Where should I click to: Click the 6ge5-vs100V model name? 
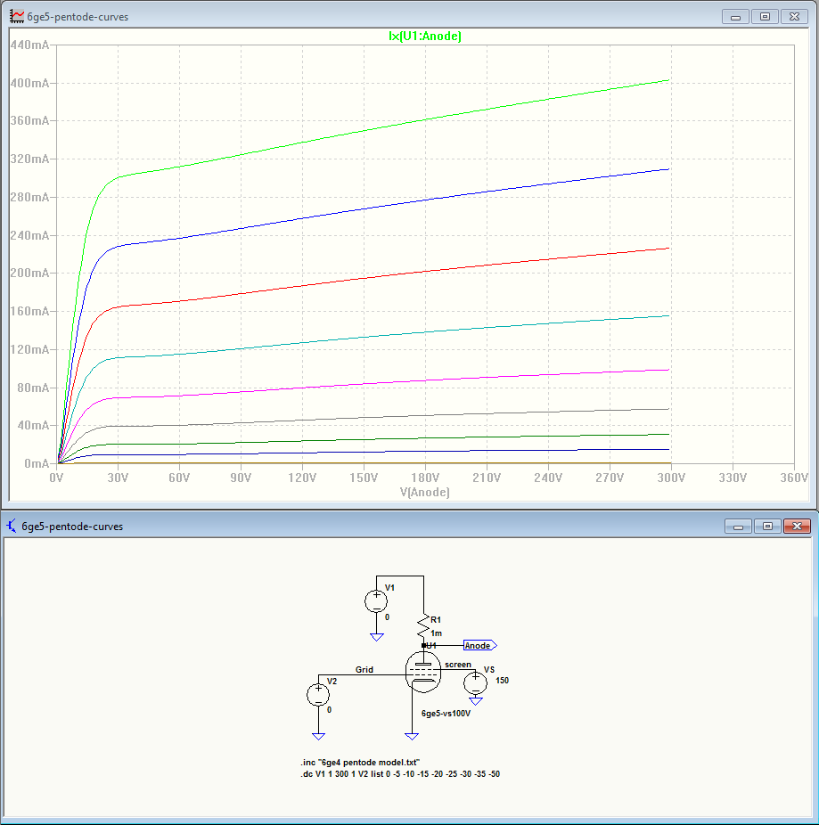(446, 714)
